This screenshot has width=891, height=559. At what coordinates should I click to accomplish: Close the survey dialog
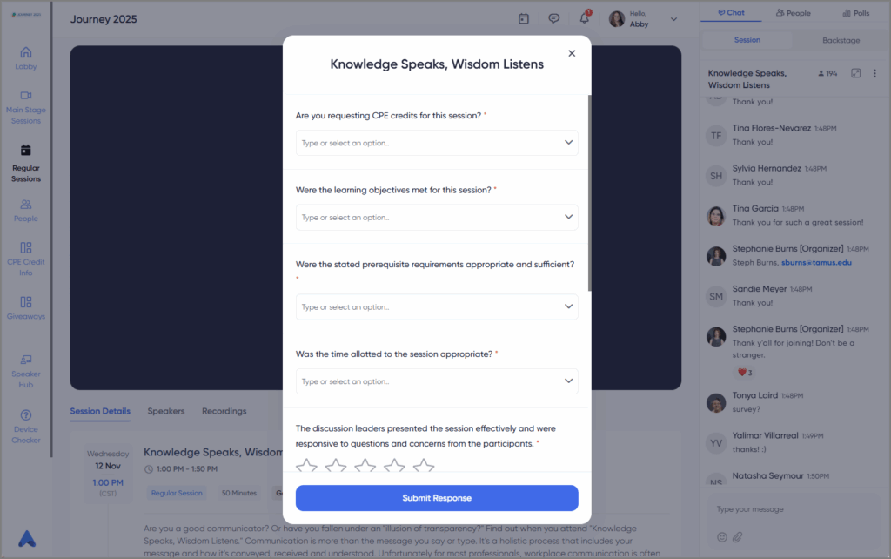point(572,53)
